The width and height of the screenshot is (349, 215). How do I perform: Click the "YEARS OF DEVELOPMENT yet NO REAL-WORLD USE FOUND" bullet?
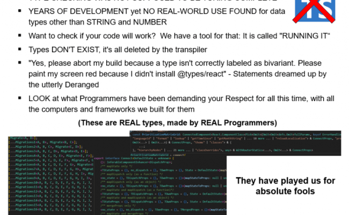coord(157,17)
